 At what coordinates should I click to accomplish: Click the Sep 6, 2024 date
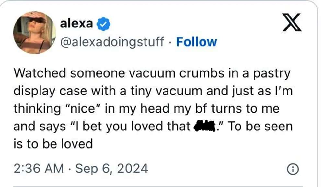(x=111, y=169)
